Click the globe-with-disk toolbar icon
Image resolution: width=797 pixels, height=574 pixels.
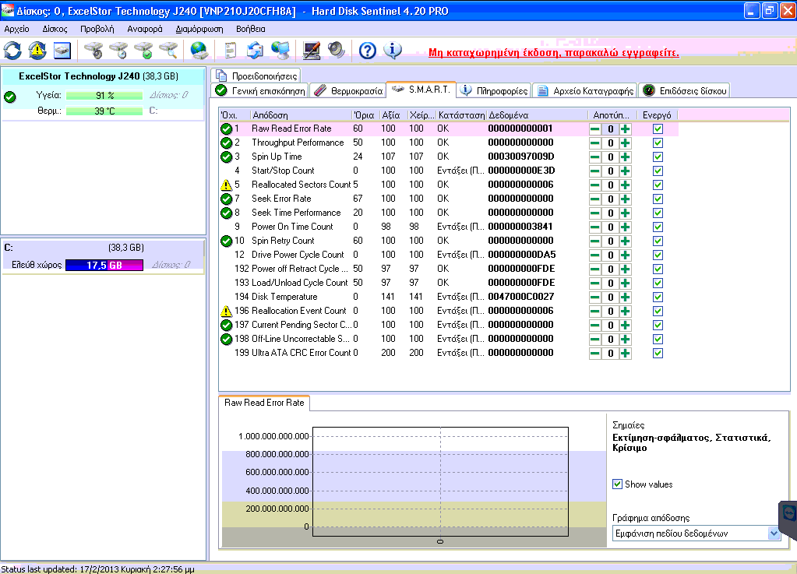point(199,51)
